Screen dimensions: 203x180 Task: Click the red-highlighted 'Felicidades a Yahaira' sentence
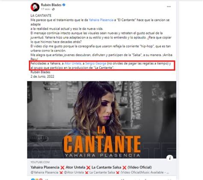tap(101, 65)
